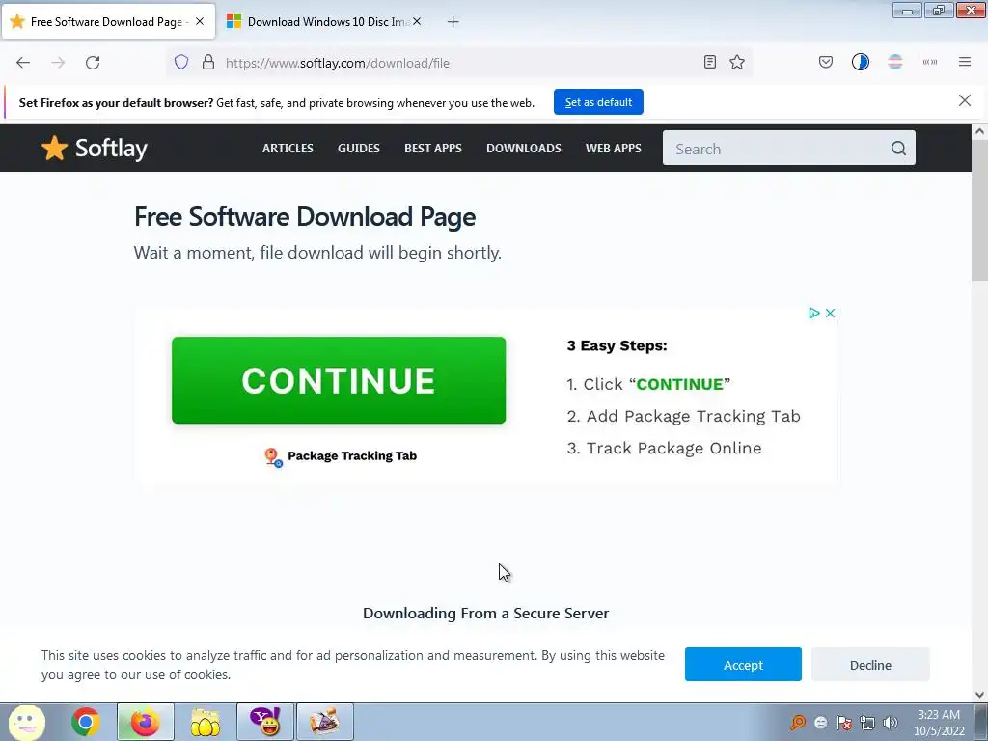Click the disabled forward navigation arrow
Screen dimensions: 988x741
[x=58, y=63]
